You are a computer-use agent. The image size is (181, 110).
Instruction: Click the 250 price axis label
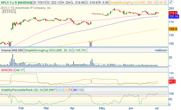[x=171, y=8]
